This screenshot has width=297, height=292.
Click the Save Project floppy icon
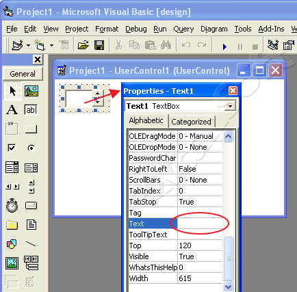pyautogui.click(x=99, y=45)
